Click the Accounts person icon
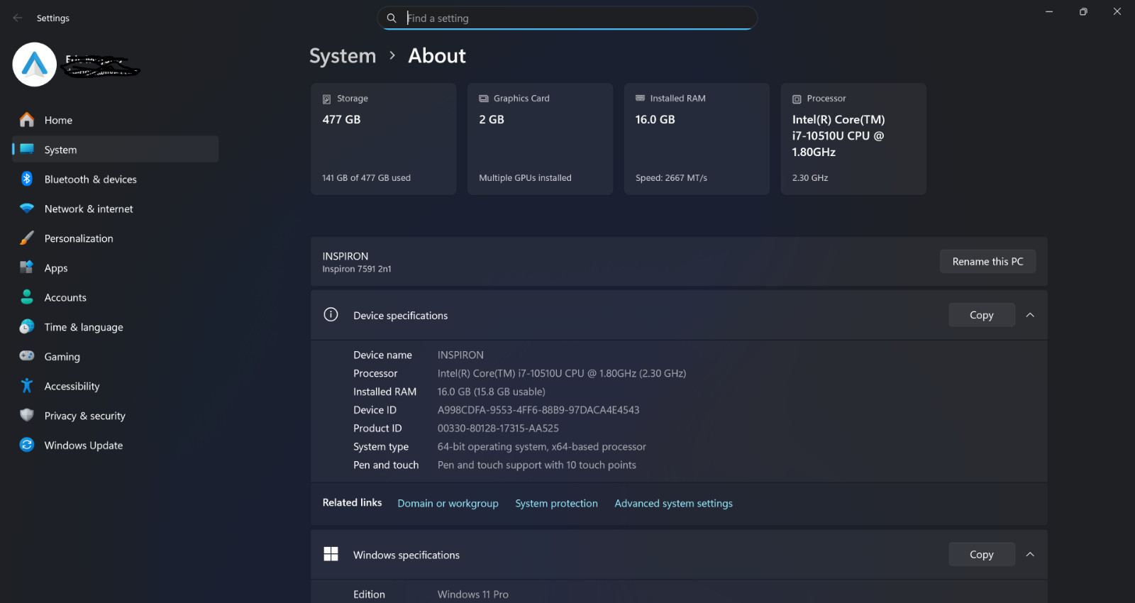 pyautogui.click(x=27, y=297)
